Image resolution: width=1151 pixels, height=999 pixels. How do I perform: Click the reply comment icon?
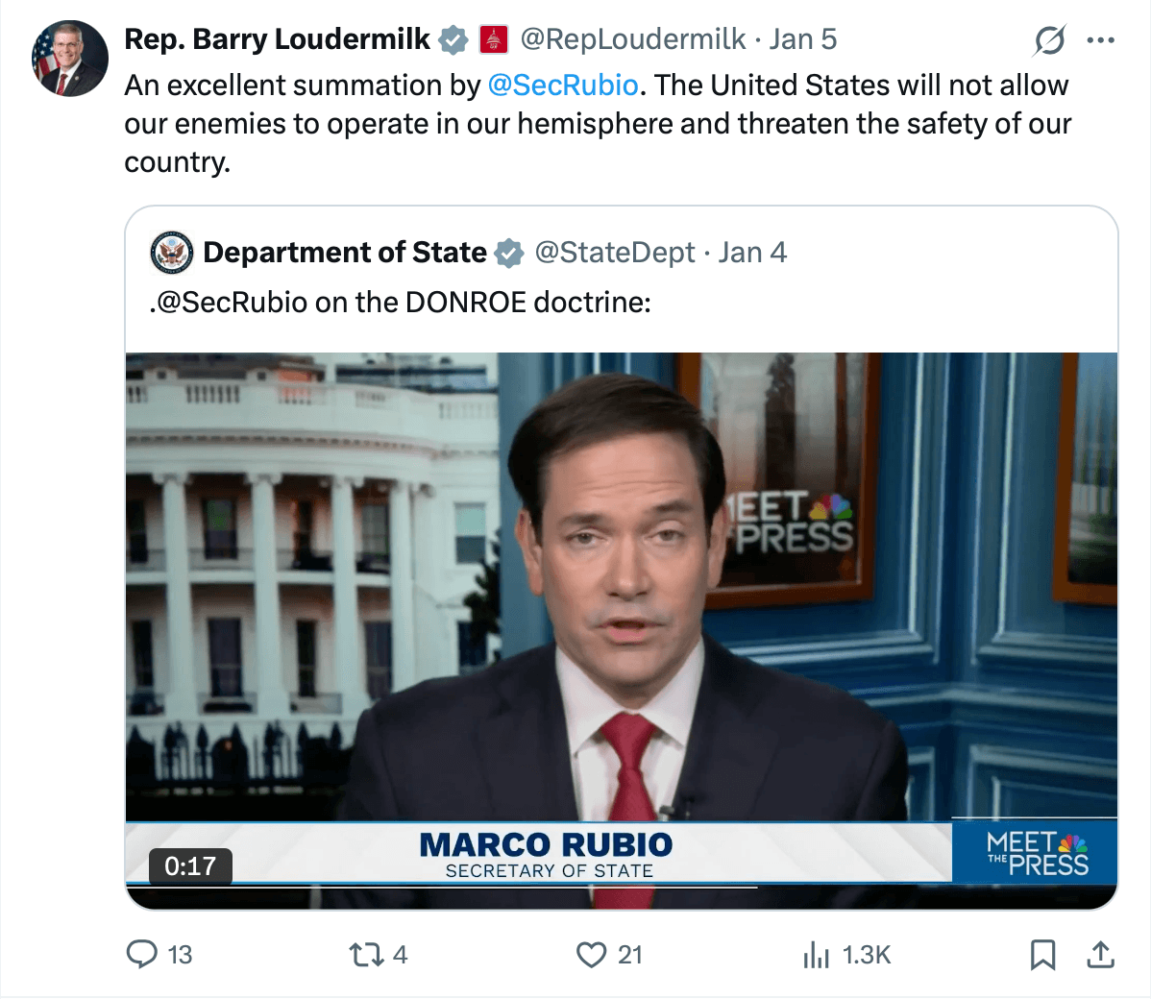[142, 954]
